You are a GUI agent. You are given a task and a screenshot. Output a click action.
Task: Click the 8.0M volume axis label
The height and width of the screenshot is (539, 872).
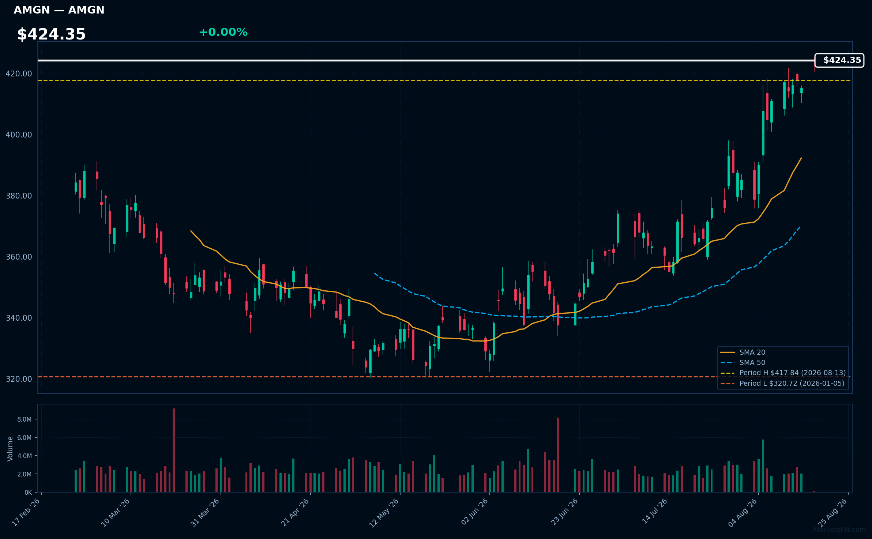click(24, 419)
